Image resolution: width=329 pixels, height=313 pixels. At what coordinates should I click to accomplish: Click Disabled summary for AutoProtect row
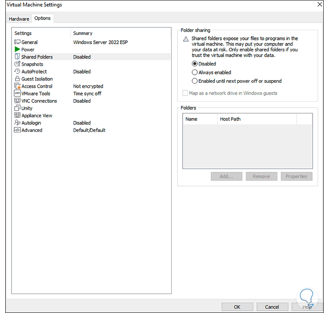click(82, 71)
